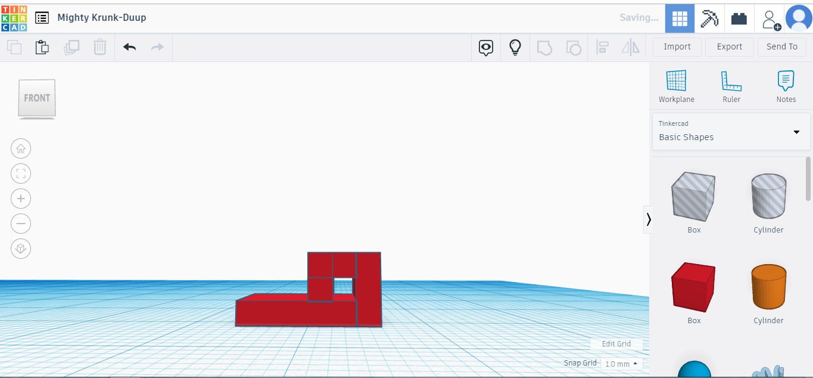
Task: Click the Import button
Action: 677,47
